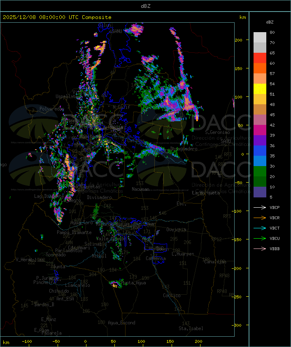Click the Agua_Escond map label

coord(121,323)
